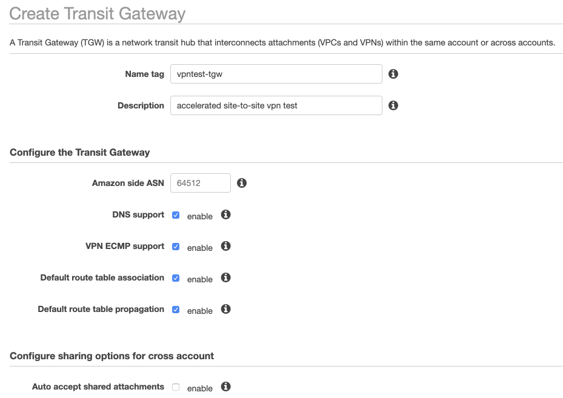Screen dimensions: 563x398
Task: Click the Transit Gateway description paragraph text
Action: pyautogui.click(x=282, y=43)
